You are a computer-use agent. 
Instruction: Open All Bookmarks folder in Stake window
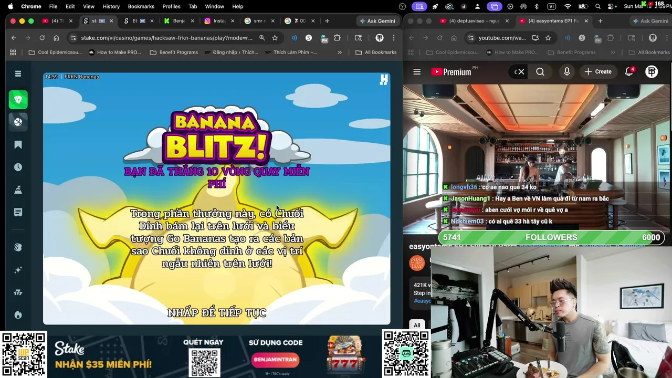pos(376,52)
